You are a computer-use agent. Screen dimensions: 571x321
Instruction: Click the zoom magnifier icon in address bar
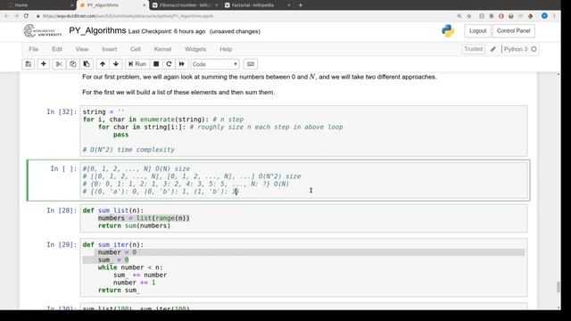pos(459,16)
